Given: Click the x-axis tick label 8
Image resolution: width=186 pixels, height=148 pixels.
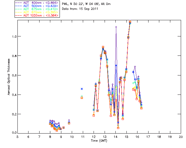Looking at the screenshot, I should [50, 137].
